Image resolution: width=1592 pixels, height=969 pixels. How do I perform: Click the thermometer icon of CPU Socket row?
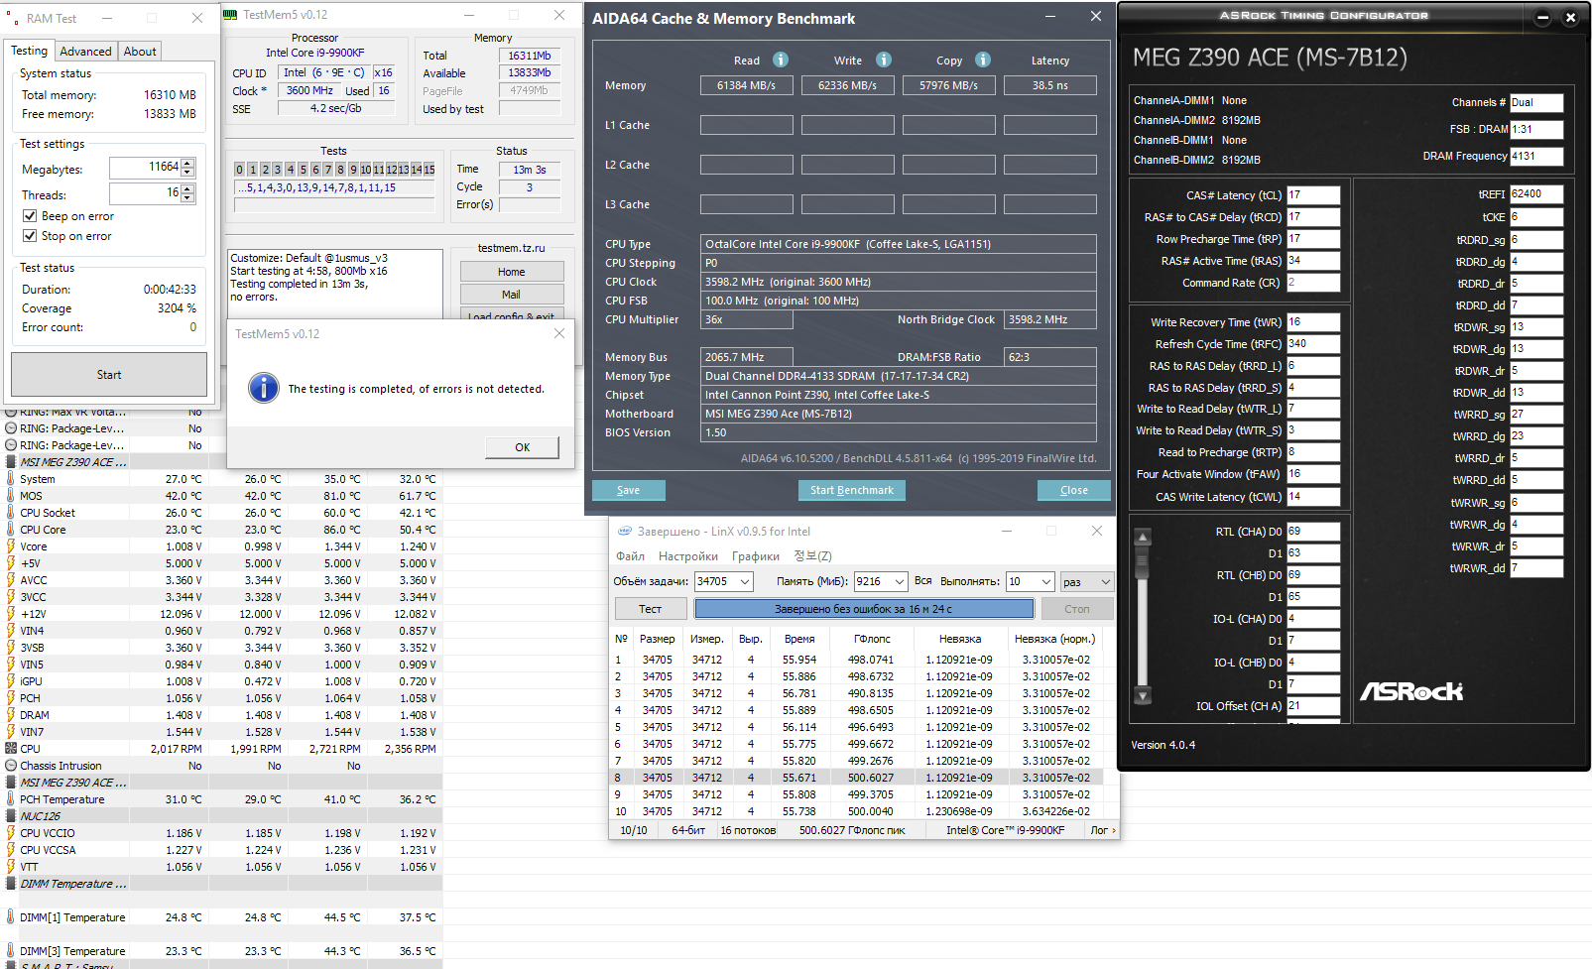tap(11, 513)
